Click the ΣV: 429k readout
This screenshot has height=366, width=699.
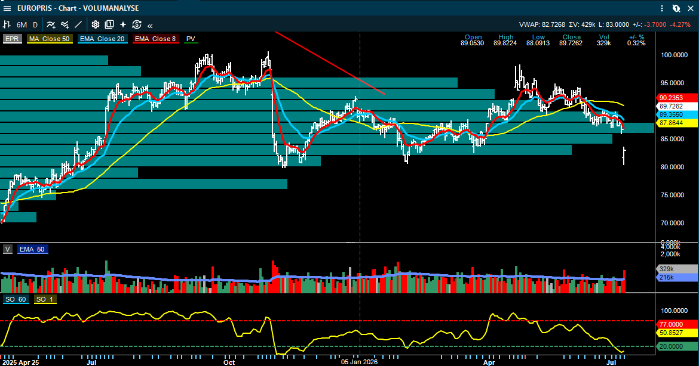click(x=582, y=25)
